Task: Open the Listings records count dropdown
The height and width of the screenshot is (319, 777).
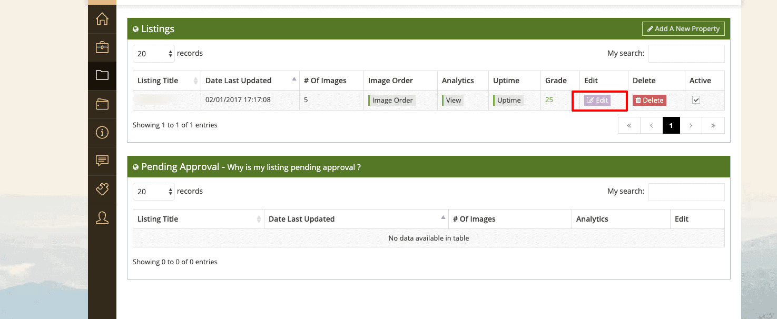Action: [153, 53]
